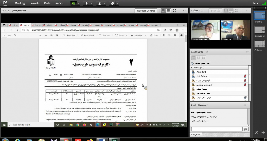267x141 pixels.
Task: Click the PDF search magnifier icon
Action: [x=15, y=35]
